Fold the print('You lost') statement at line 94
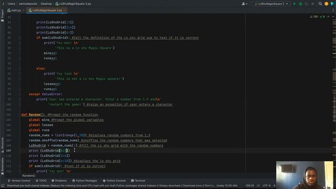The height and width of the screenshot is (189, 336). [x=20, y=73]
